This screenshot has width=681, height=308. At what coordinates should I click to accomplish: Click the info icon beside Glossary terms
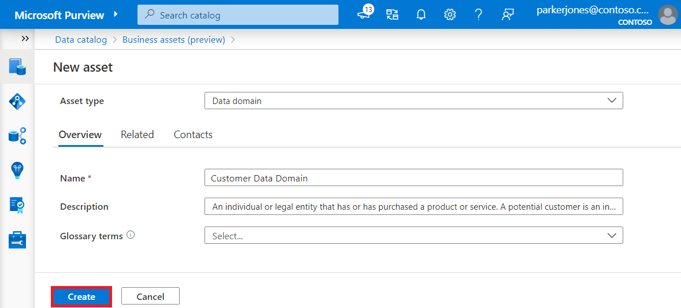[x=131, y=235]
